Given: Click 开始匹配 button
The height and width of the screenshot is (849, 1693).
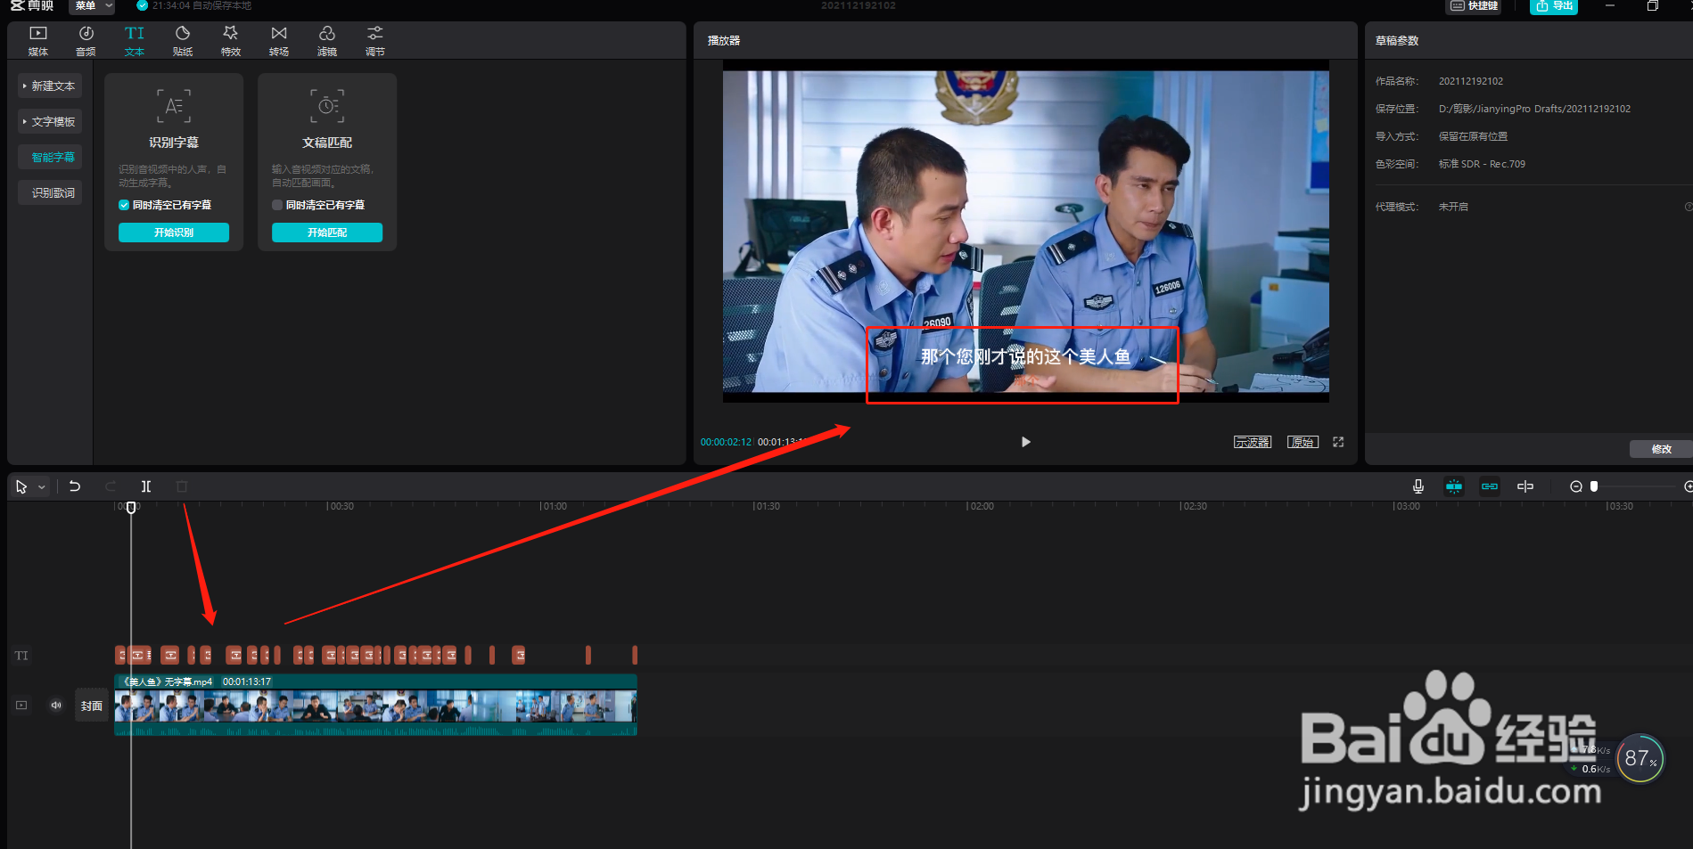Looking at the screenshot, I should click(x=327, y=233).
